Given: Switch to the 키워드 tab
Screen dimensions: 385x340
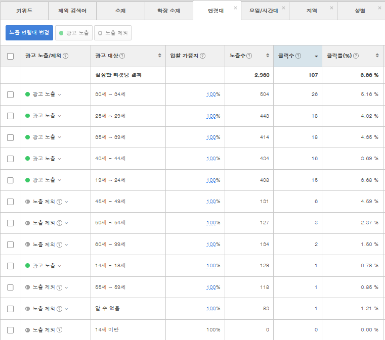Looking at the screenshot, I should pyautogui.click(x=24, y=11).
